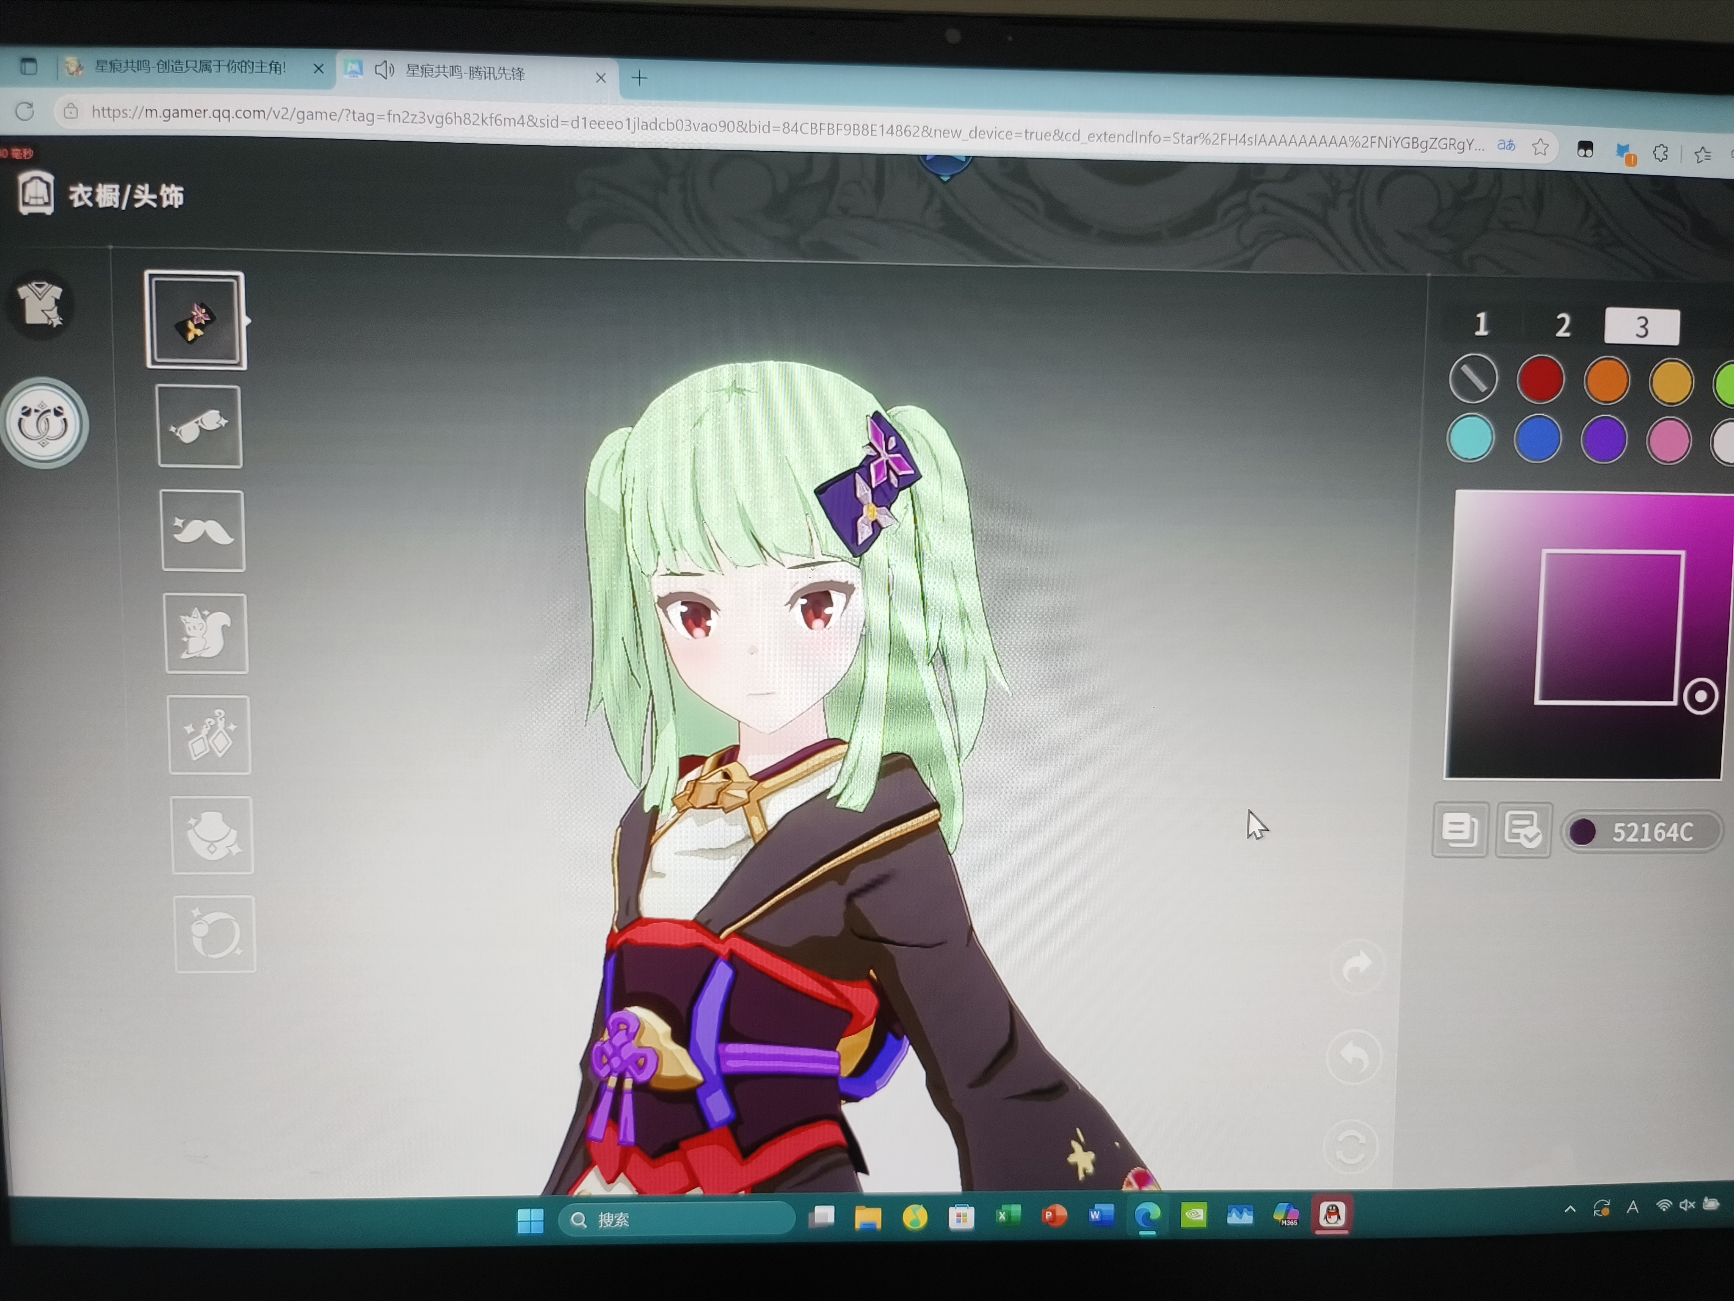Close the 星痕共鸣-创造只属于你的主角 tab
The height and width of the screenshot is (1301, 1734).
click(x=318, y=69)
